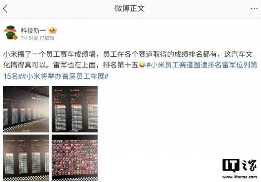Select the post body text paragraph
The height and width of the screenshot is (182, 261).
tap(130, 65)
